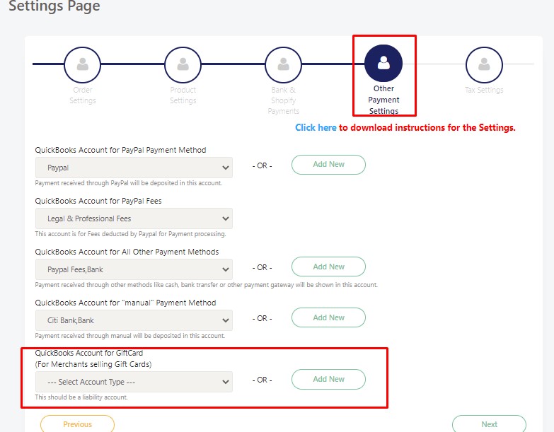Viewport: 554px width, 432px height.
Task: Click 'Payment received through other methods like cash' hint
Action: pos(206,284)
